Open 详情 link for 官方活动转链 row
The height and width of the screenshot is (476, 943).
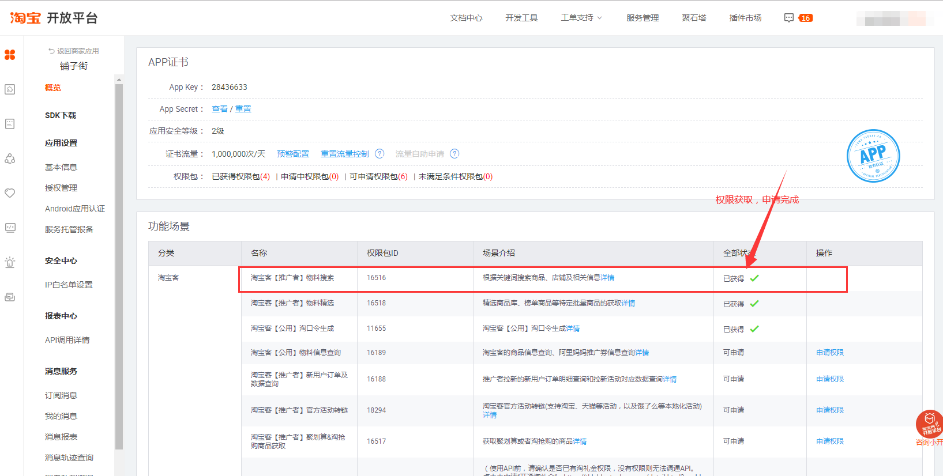[490, 415]
